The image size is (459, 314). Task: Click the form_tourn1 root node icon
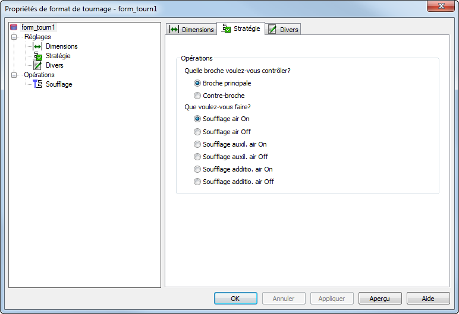[14, 27]
